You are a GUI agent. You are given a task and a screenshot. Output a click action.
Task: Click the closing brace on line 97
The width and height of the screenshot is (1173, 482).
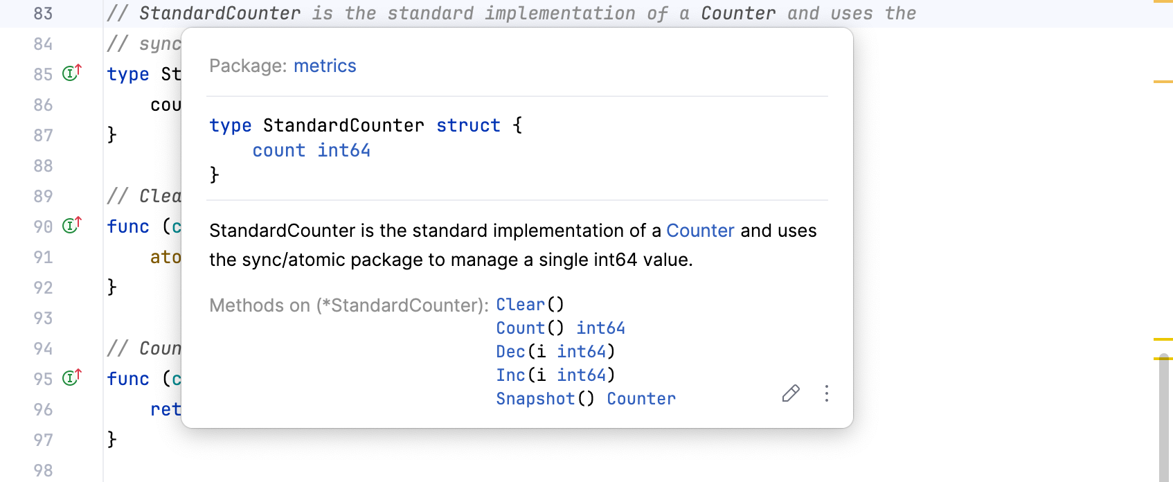click(x=112, y=439)
